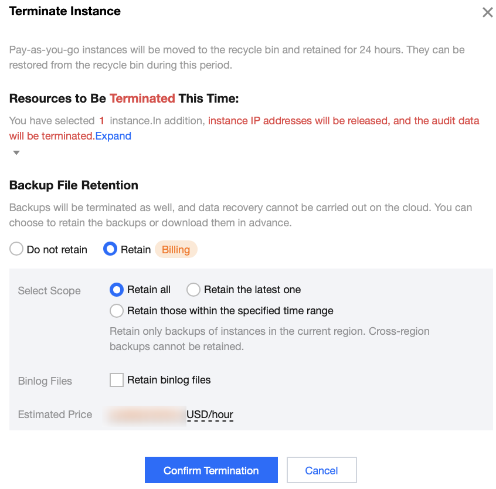Click the orange Billing badge
The width and height of the screenshot is (496, 489).
click(x=176, y=249)
